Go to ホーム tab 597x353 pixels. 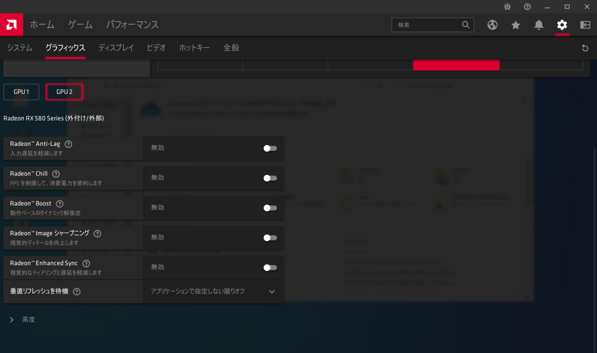(42, 24)
